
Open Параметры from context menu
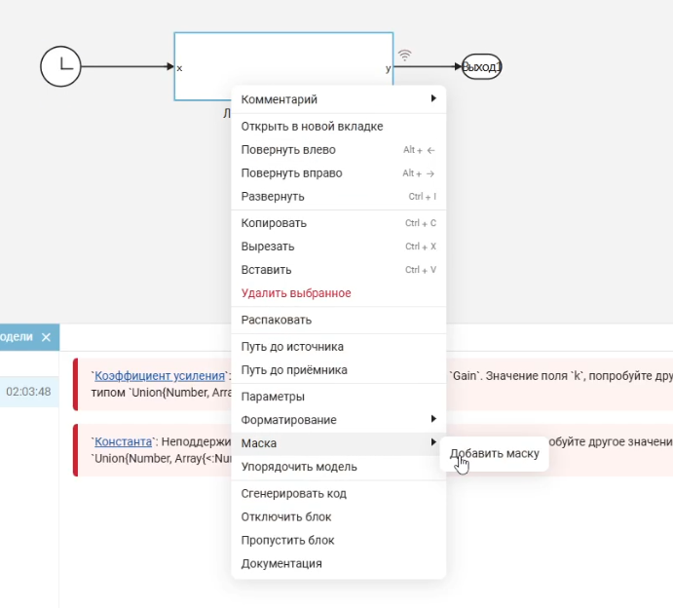273,397
